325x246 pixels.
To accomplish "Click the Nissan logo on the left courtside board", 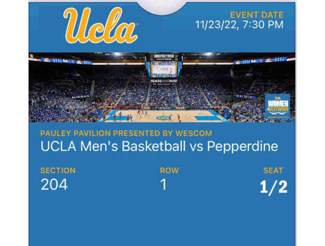I will click(80, 97).
